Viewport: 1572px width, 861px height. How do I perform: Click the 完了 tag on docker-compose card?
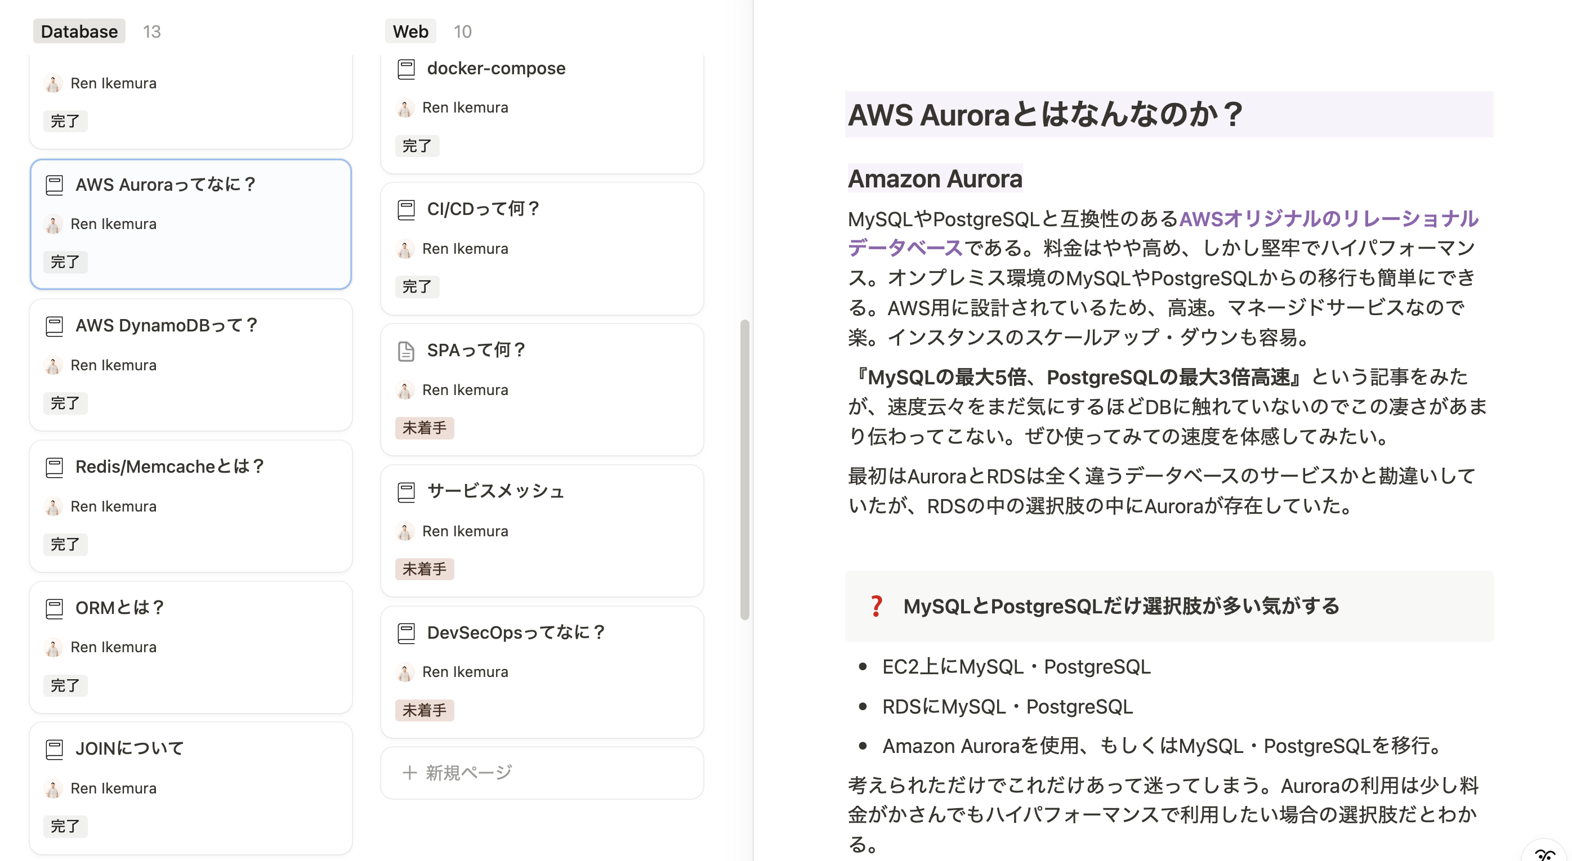coord(417,146)
